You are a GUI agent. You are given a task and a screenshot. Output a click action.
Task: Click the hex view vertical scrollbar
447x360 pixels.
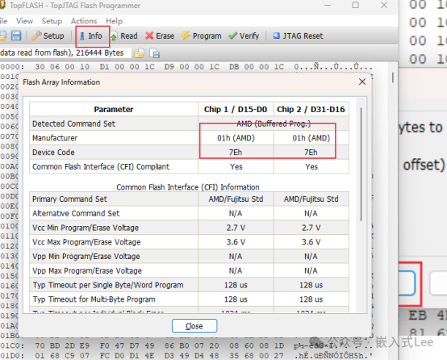point(393,77)
